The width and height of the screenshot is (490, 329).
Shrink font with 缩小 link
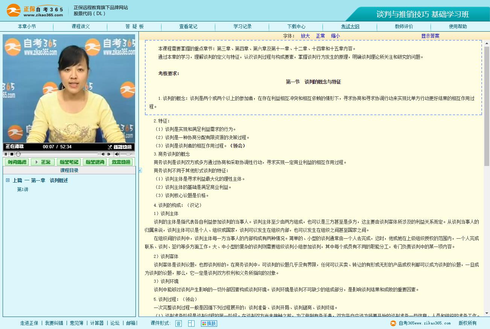[335, 36]
